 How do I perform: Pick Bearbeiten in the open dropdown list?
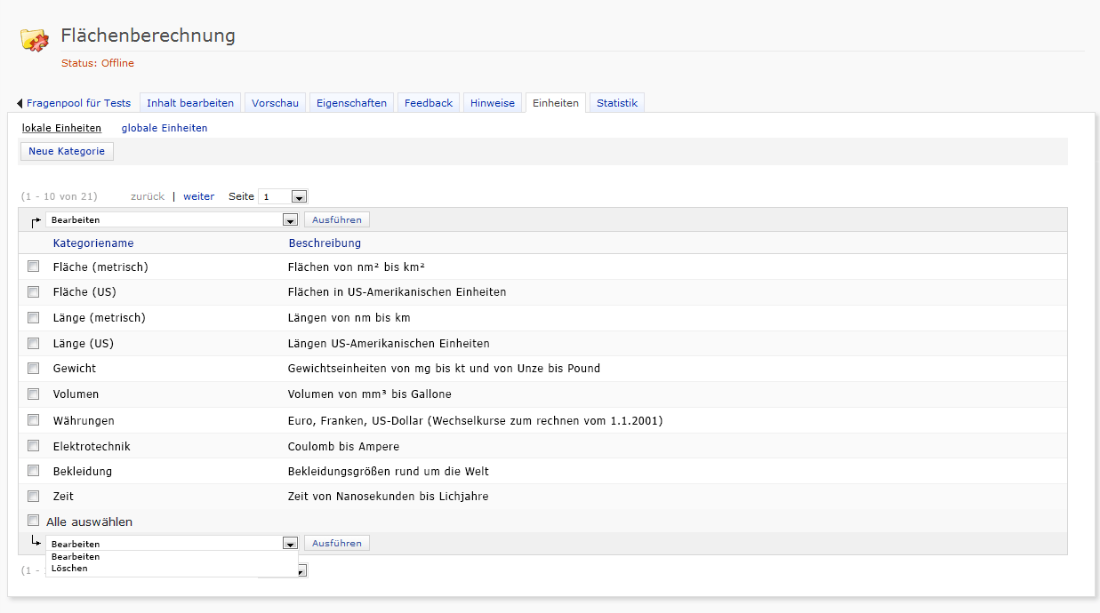click(x=76, y=557)
